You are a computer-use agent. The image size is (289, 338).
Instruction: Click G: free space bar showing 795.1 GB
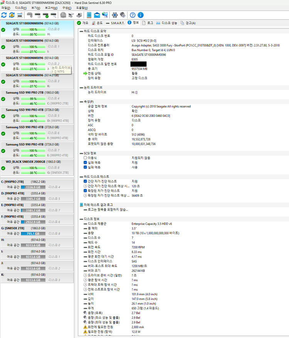[x=33, y=234]
